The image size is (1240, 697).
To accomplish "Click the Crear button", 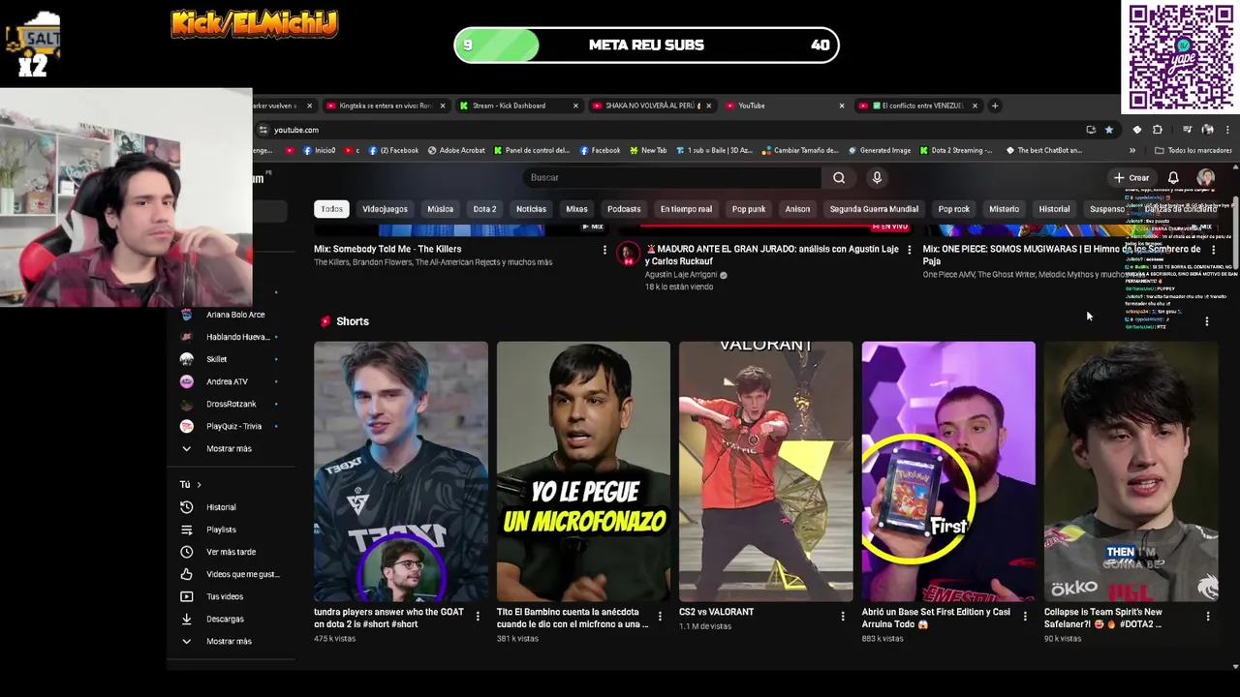I will click(1131, 178).
